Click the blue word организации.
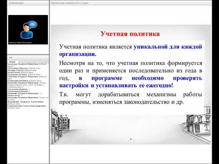The image size is (219, 164). [78, 54]
